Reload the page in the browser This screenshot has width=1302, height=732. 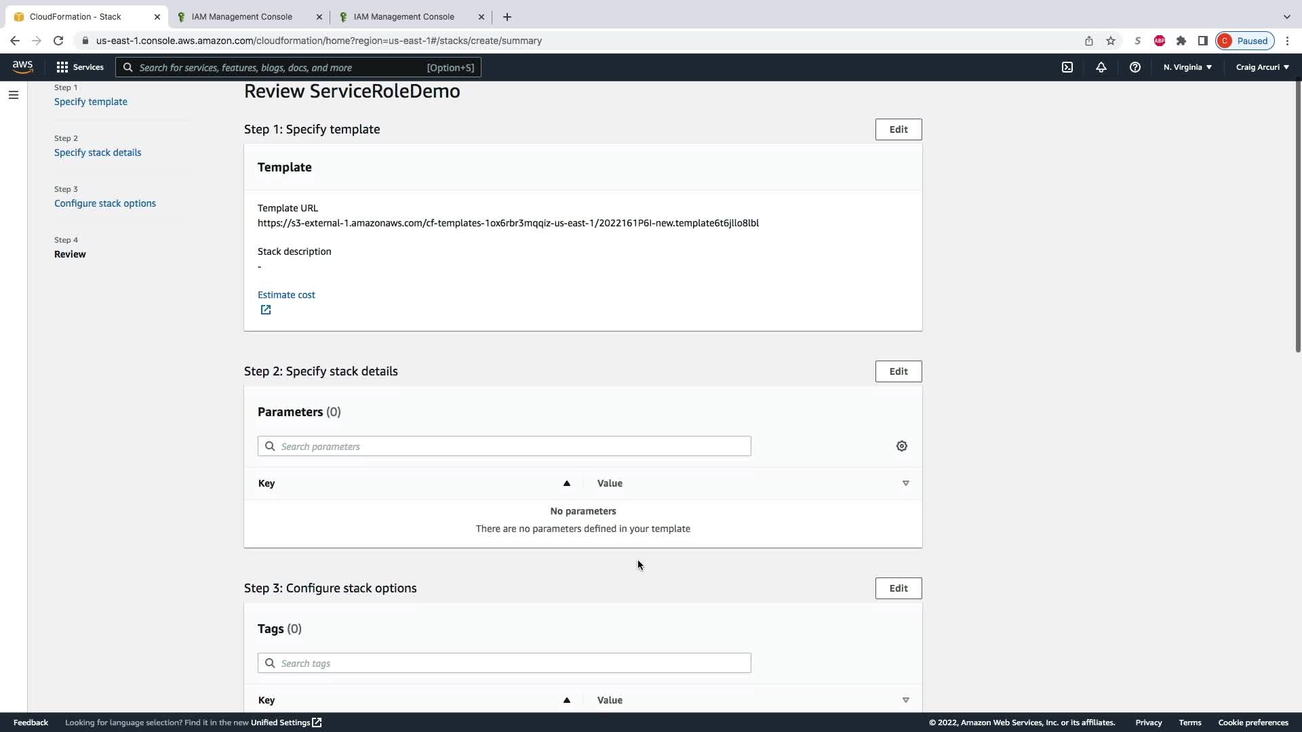click(x=58, y=41)
